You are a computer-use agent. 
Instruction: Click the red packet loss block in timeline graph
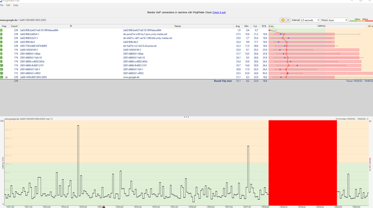(x=302, y=163)
